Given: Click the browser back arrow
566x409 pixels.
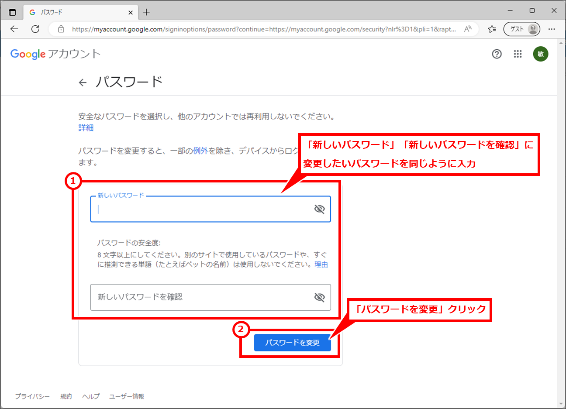Looking at the screenshot, I should click(14, 29).
